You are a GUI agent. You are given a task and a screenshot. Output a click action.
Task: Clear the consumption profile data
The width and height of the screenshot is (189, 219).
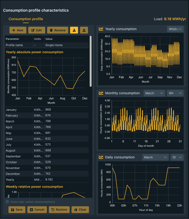tap(80, 210)
